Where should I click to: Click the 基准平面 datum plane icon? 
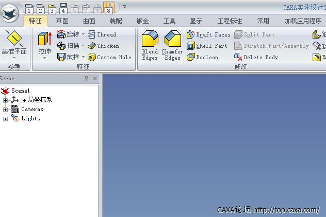pyautogui.click(x=14, y=39)
